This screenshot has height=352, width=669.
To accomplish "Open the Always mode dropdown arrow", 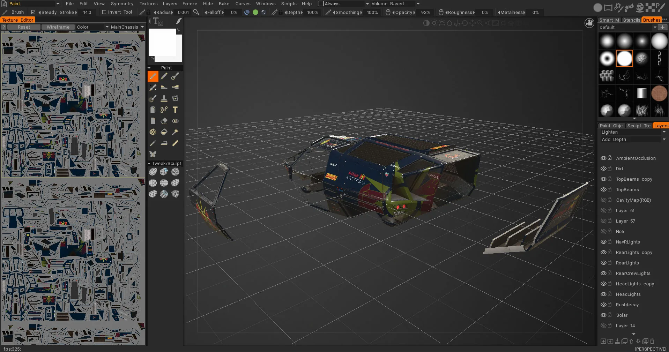I will tap(367, 3).
